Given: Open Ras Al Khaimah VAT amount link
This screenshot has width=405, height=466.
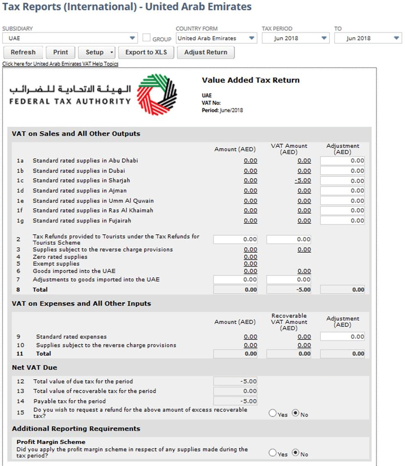Looking at the screenshot, I should [x=304, y=211].
